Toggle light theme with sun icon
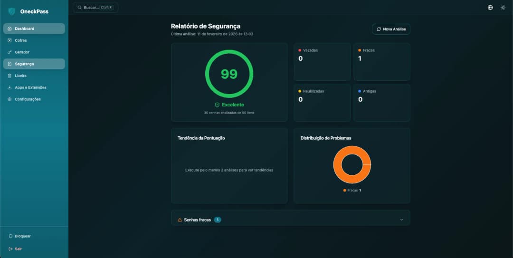 pyautogui.click(x=503, y=8)
